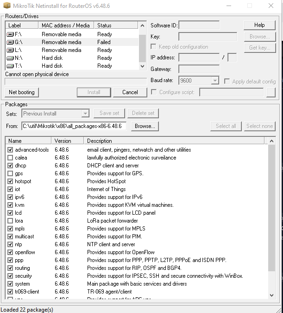The height and width of the screenshot is (313, 283).
Task: Toggle the tr069-client package checkbox
Action: pos(10,292)
